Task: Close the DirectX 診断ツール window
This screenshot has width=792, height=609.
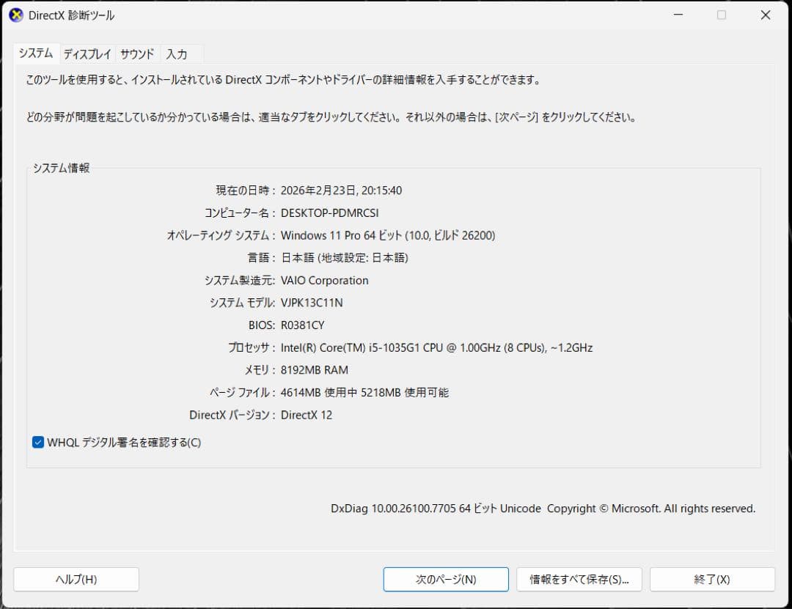Action: coord(765,15)
